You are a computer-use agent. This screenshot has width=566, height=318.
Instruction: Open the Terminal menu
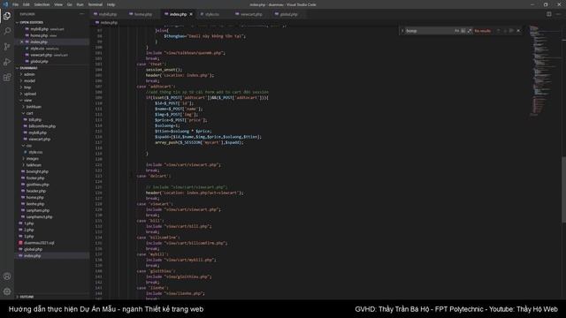coord(95,4)
